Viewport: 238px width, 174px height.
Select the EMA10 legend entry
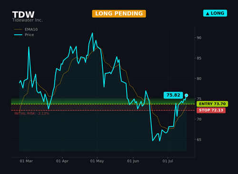26,30
